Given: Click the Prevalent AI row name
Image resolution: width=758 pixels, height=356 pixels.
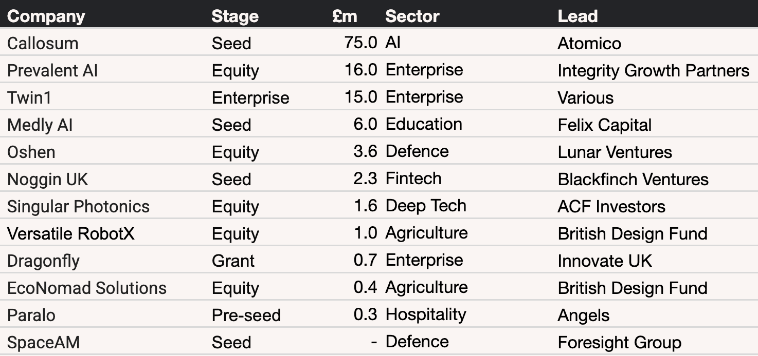Looking at the screenshot, I should coord(52,71).
